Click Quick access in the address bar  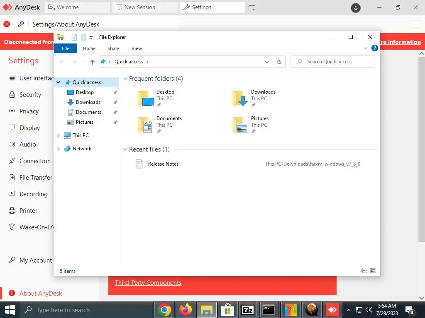[x=129, y=62]
